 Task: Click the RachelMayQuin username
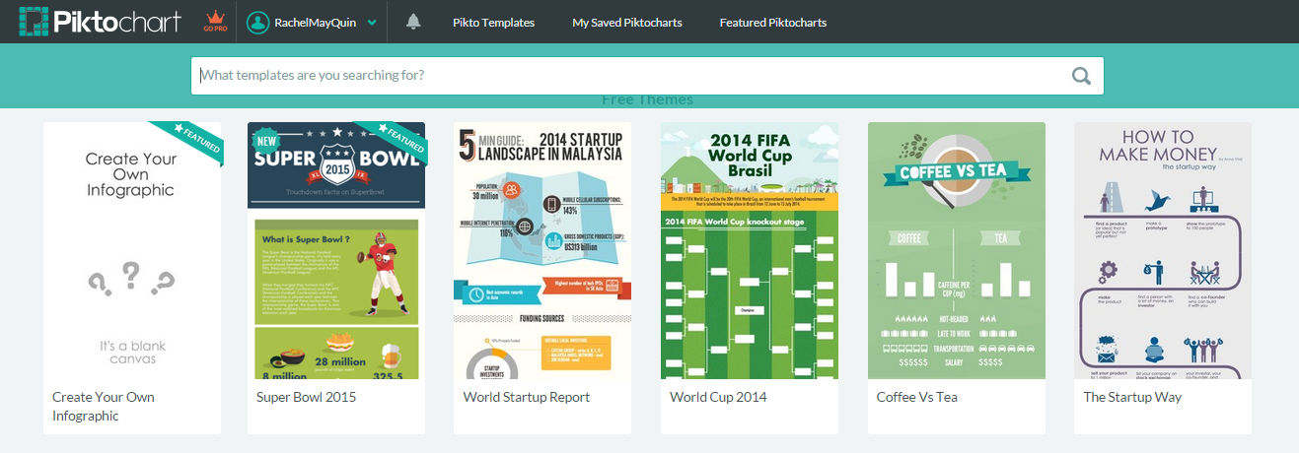click(317, 22)
